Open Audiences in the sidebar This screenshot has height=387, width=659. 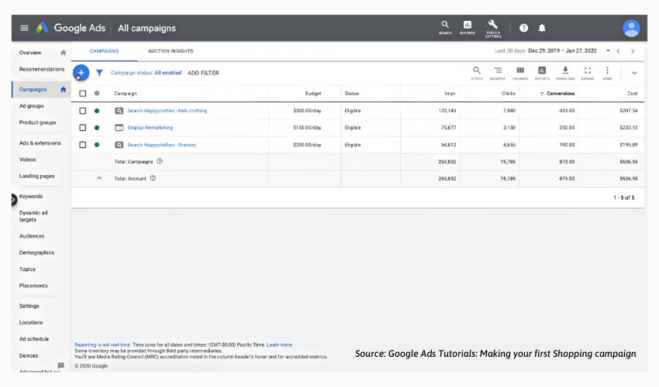32,236
